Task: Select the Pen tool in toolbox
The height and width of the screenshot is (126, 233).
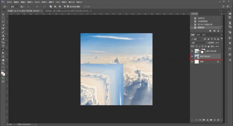Action: (3, 50)
